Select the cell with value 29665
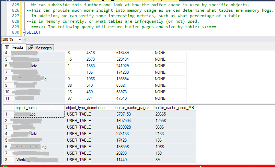The height and width of the screenshot is (167, 275). tap(174, 114)
